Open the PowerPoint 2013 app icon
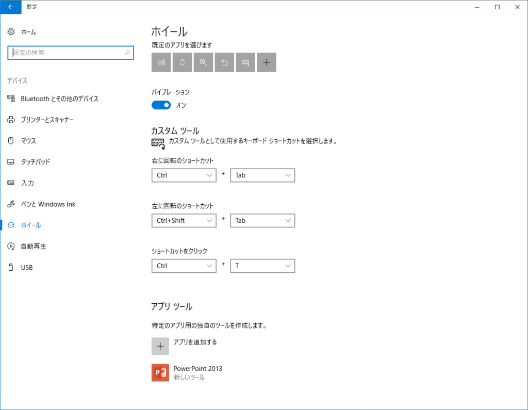Screen dimensions: 528x410 pos(160,372)
